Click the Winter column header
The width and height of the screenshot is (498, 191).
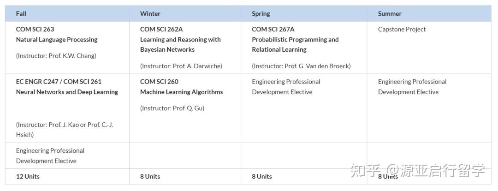[x=150, y=14]
